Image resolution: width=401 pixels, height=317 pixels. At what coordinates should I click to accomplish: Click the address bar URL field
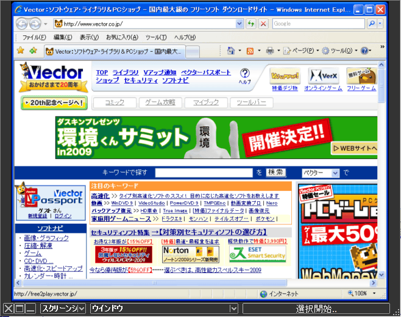tap(149, 24)
